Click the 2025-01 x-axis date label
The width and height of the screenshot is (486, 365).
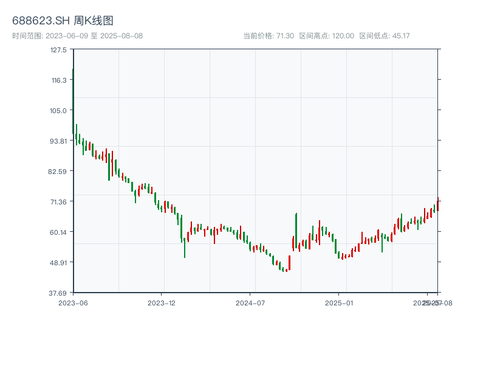pos(340,302)
